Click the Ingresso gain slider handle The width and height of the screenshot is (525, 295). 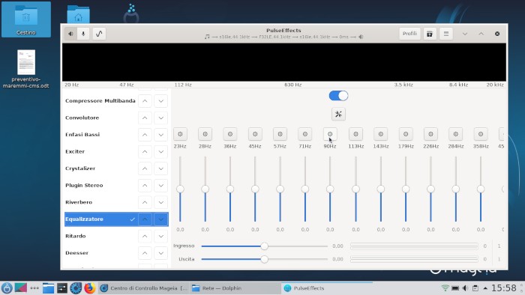tap(264, 246)
